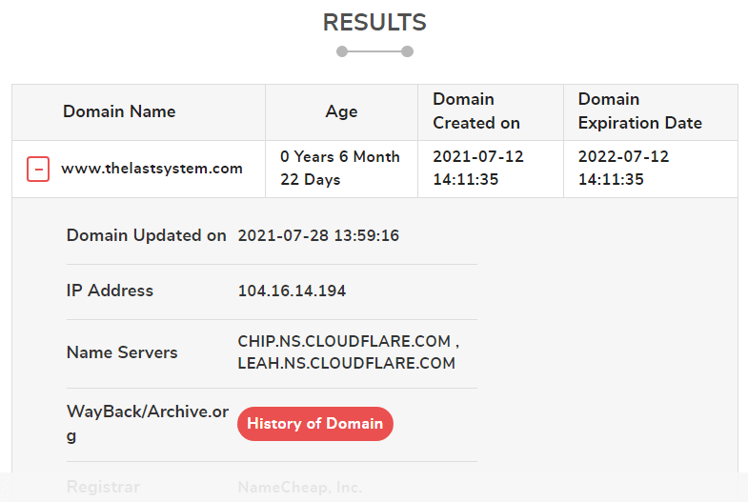Select the IP value 104.16.14.194

coord(292,291)
